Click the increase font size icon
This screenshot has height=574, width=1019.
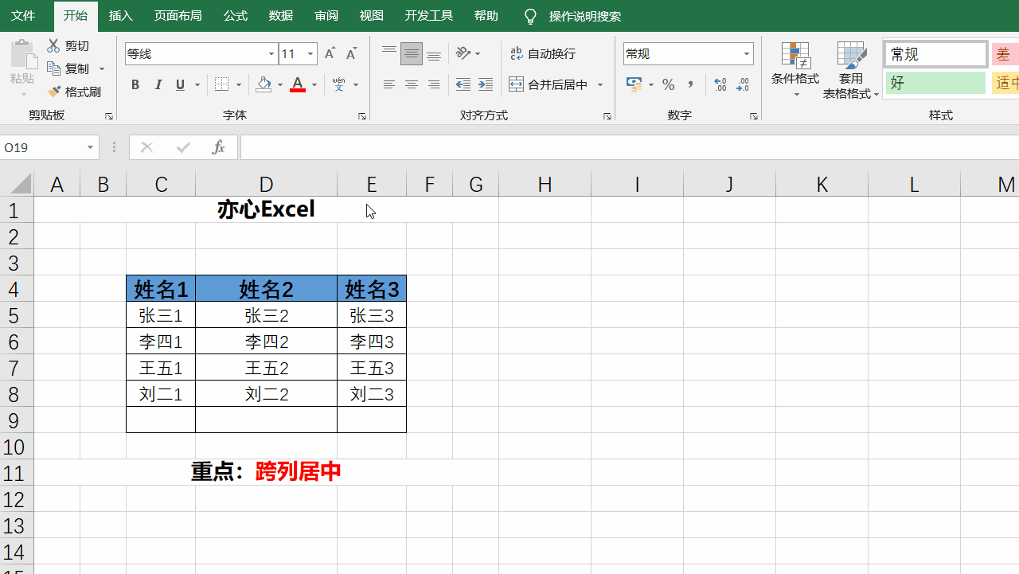click(330, 54)
